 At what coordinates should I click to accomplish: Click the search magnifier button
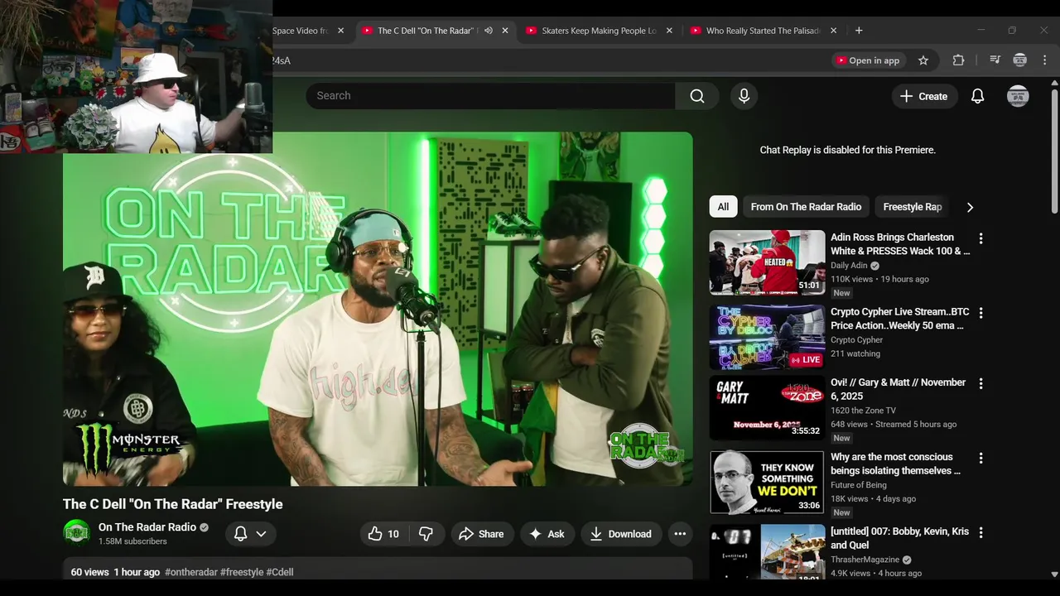pos(697,96)
